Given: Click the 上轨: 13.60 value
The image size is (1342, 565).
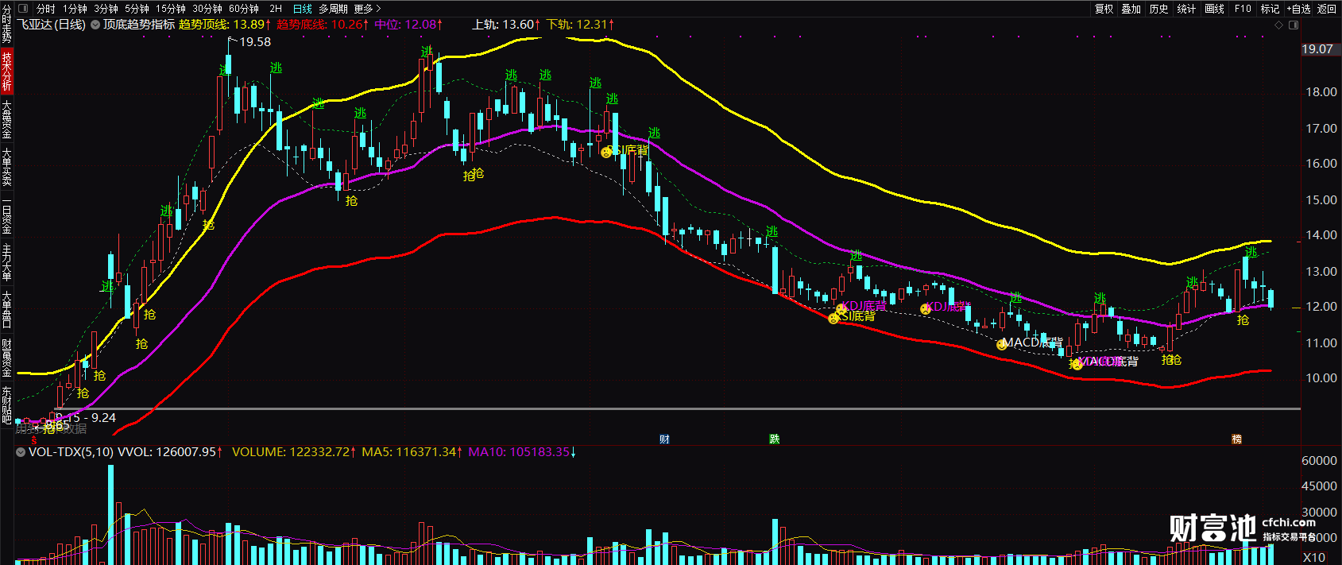Looking at the screenshot, I should coord(506,25).
